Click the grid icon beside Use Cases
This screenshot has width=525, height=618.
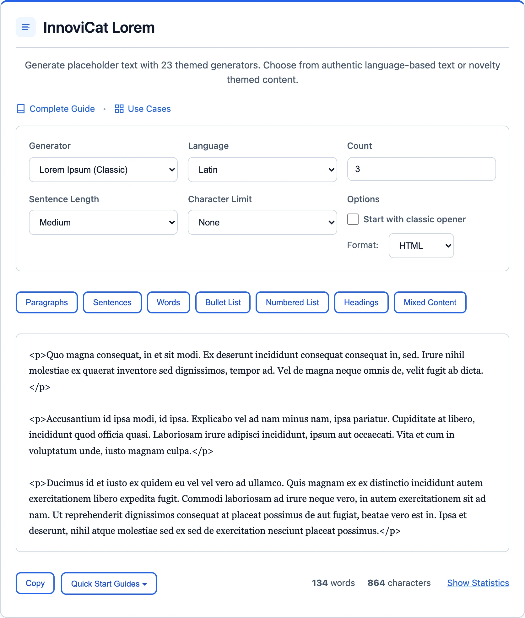(119, 109)
